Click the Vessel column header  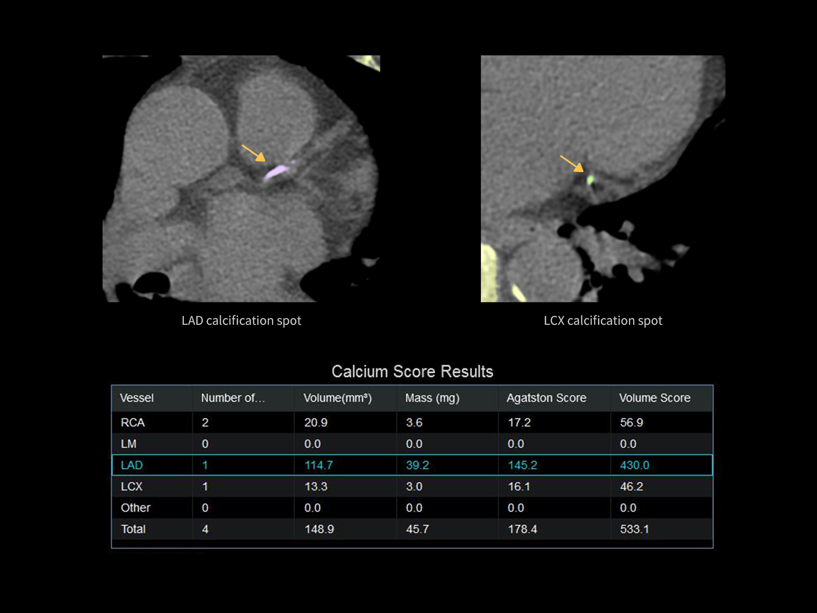[137, 398]
